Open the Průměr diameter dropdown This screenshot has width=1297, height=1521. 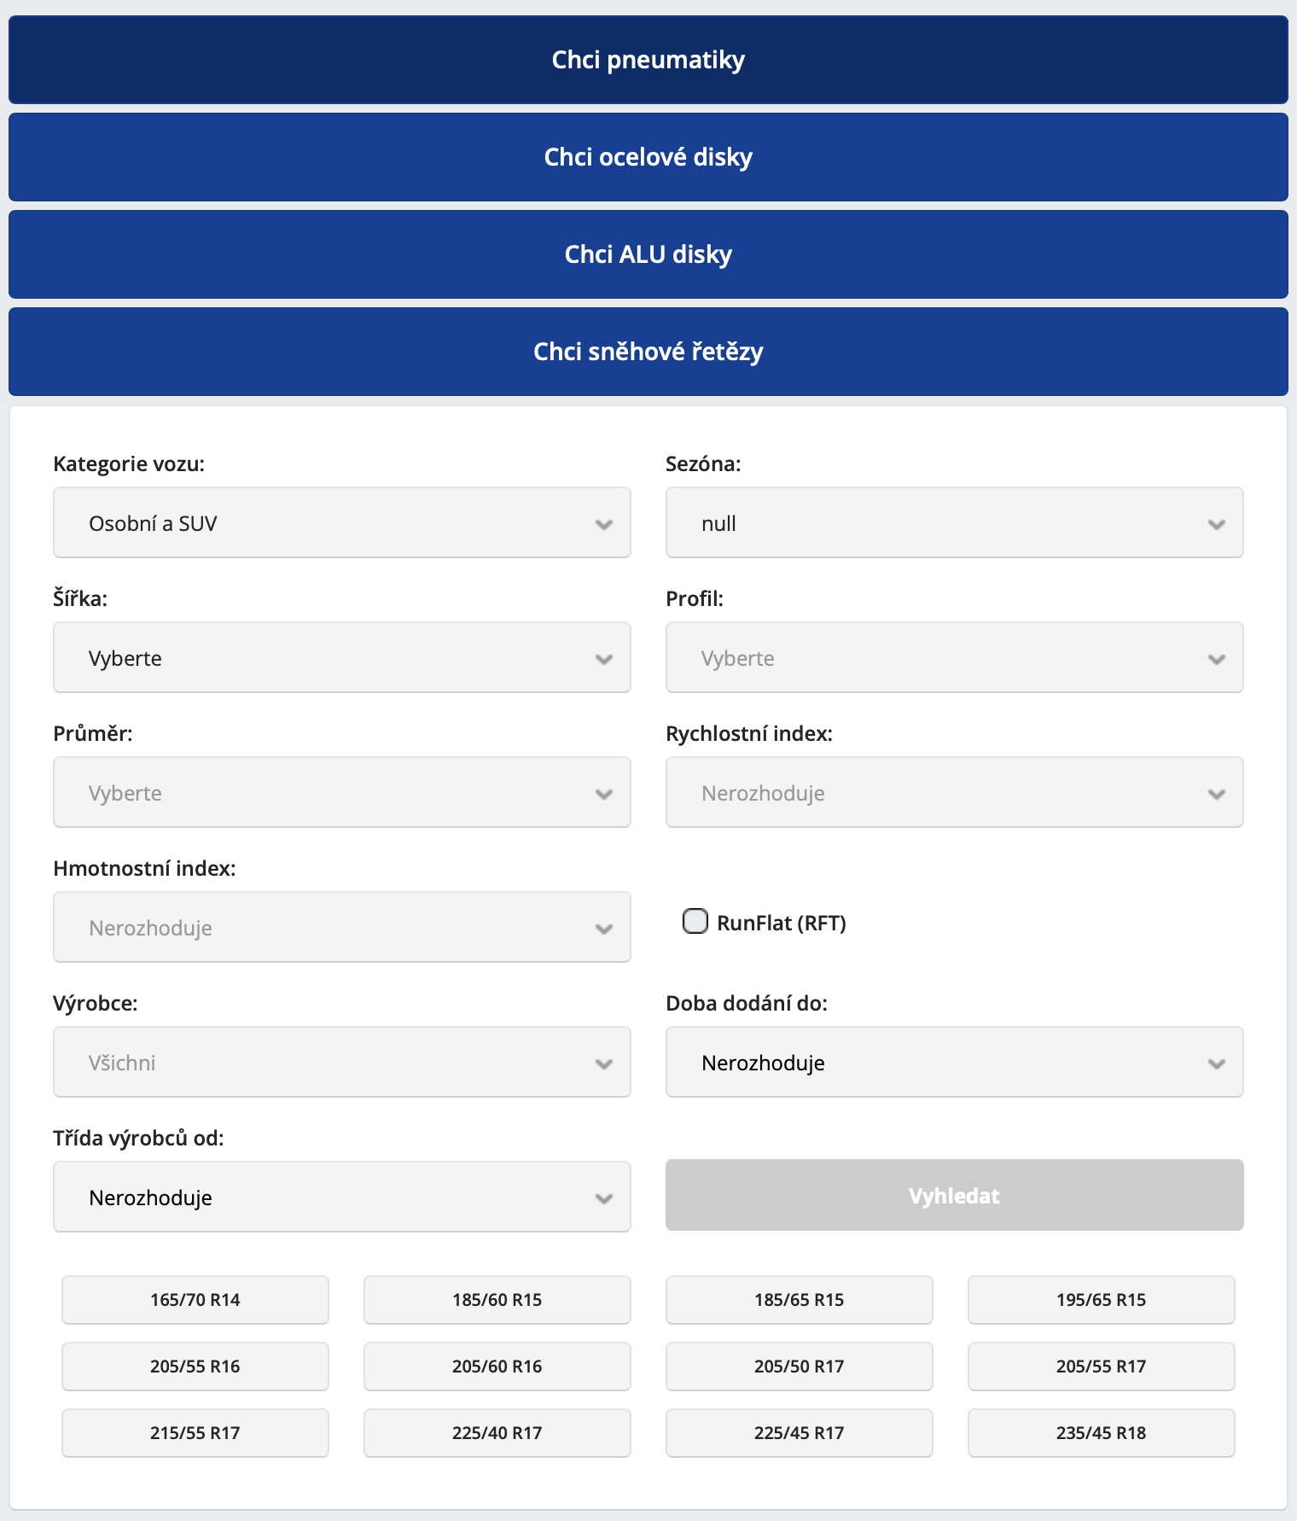point(341,793)
